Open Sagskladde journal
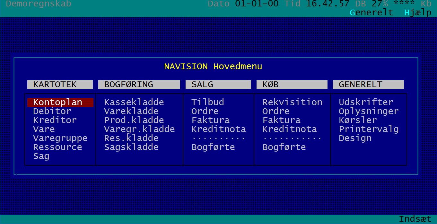This screenshot has width=437, height=224. tap(131, 147)
